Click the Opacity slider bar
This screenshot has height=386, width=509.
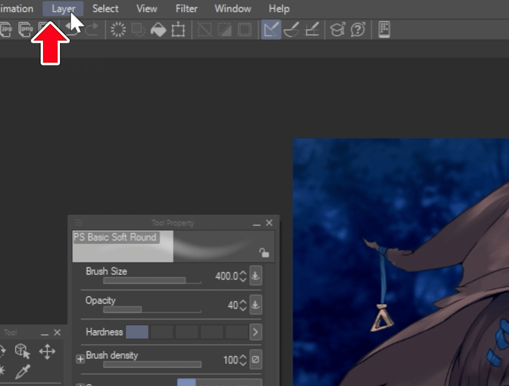click(152, 309)
